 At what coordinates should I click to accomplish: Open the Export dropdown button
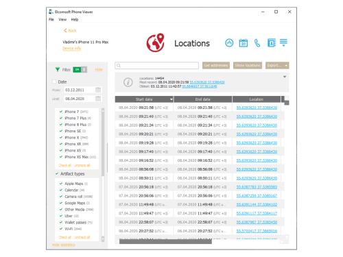[x=277, y=65]
